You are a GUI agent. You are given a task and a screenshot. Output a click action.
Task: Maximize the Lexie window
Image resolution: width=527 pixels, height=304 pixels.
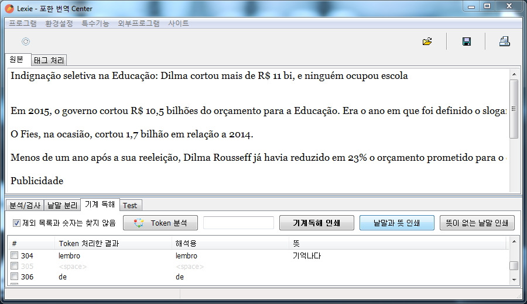click(x=487, y=6)
